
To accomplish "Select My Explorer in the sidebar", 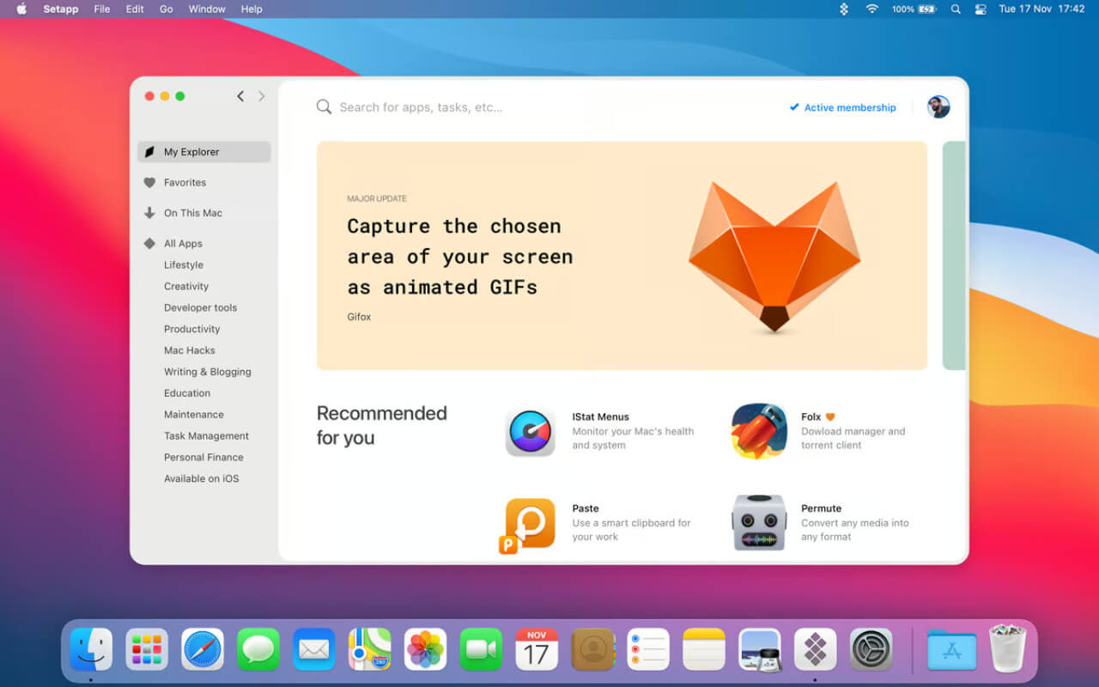I will (x=204, y=152).
